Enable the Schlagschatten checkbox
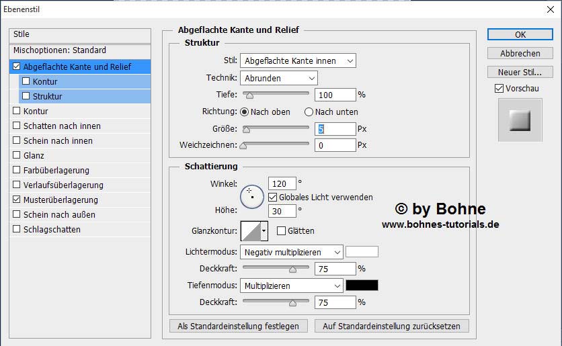 (x=17, y=230)
